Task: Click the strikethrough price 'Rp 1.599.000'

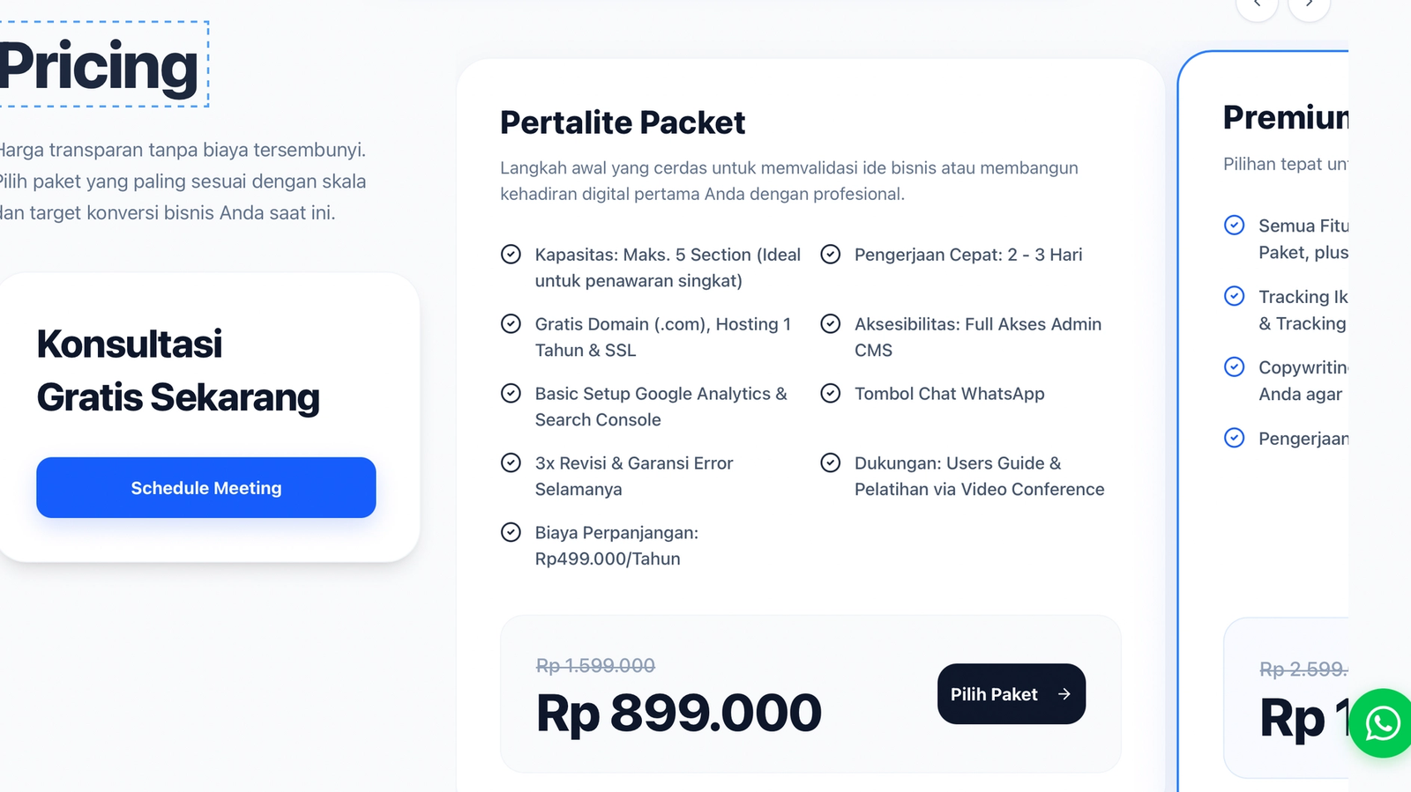Action: [595, 666]
